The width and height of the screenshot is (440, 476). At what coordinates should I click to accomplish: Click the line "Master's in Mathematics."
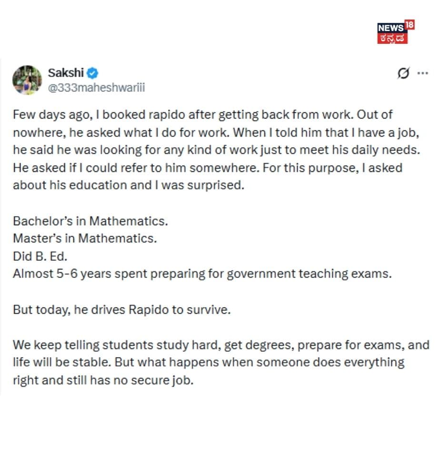pyautogui.click(x=84, y=239)
